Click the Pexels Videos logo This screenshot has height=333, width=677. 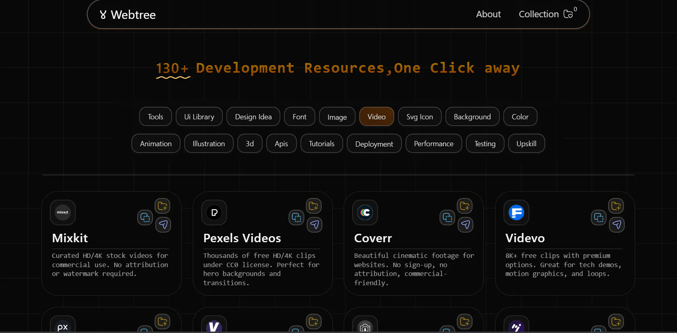point(214,212)
